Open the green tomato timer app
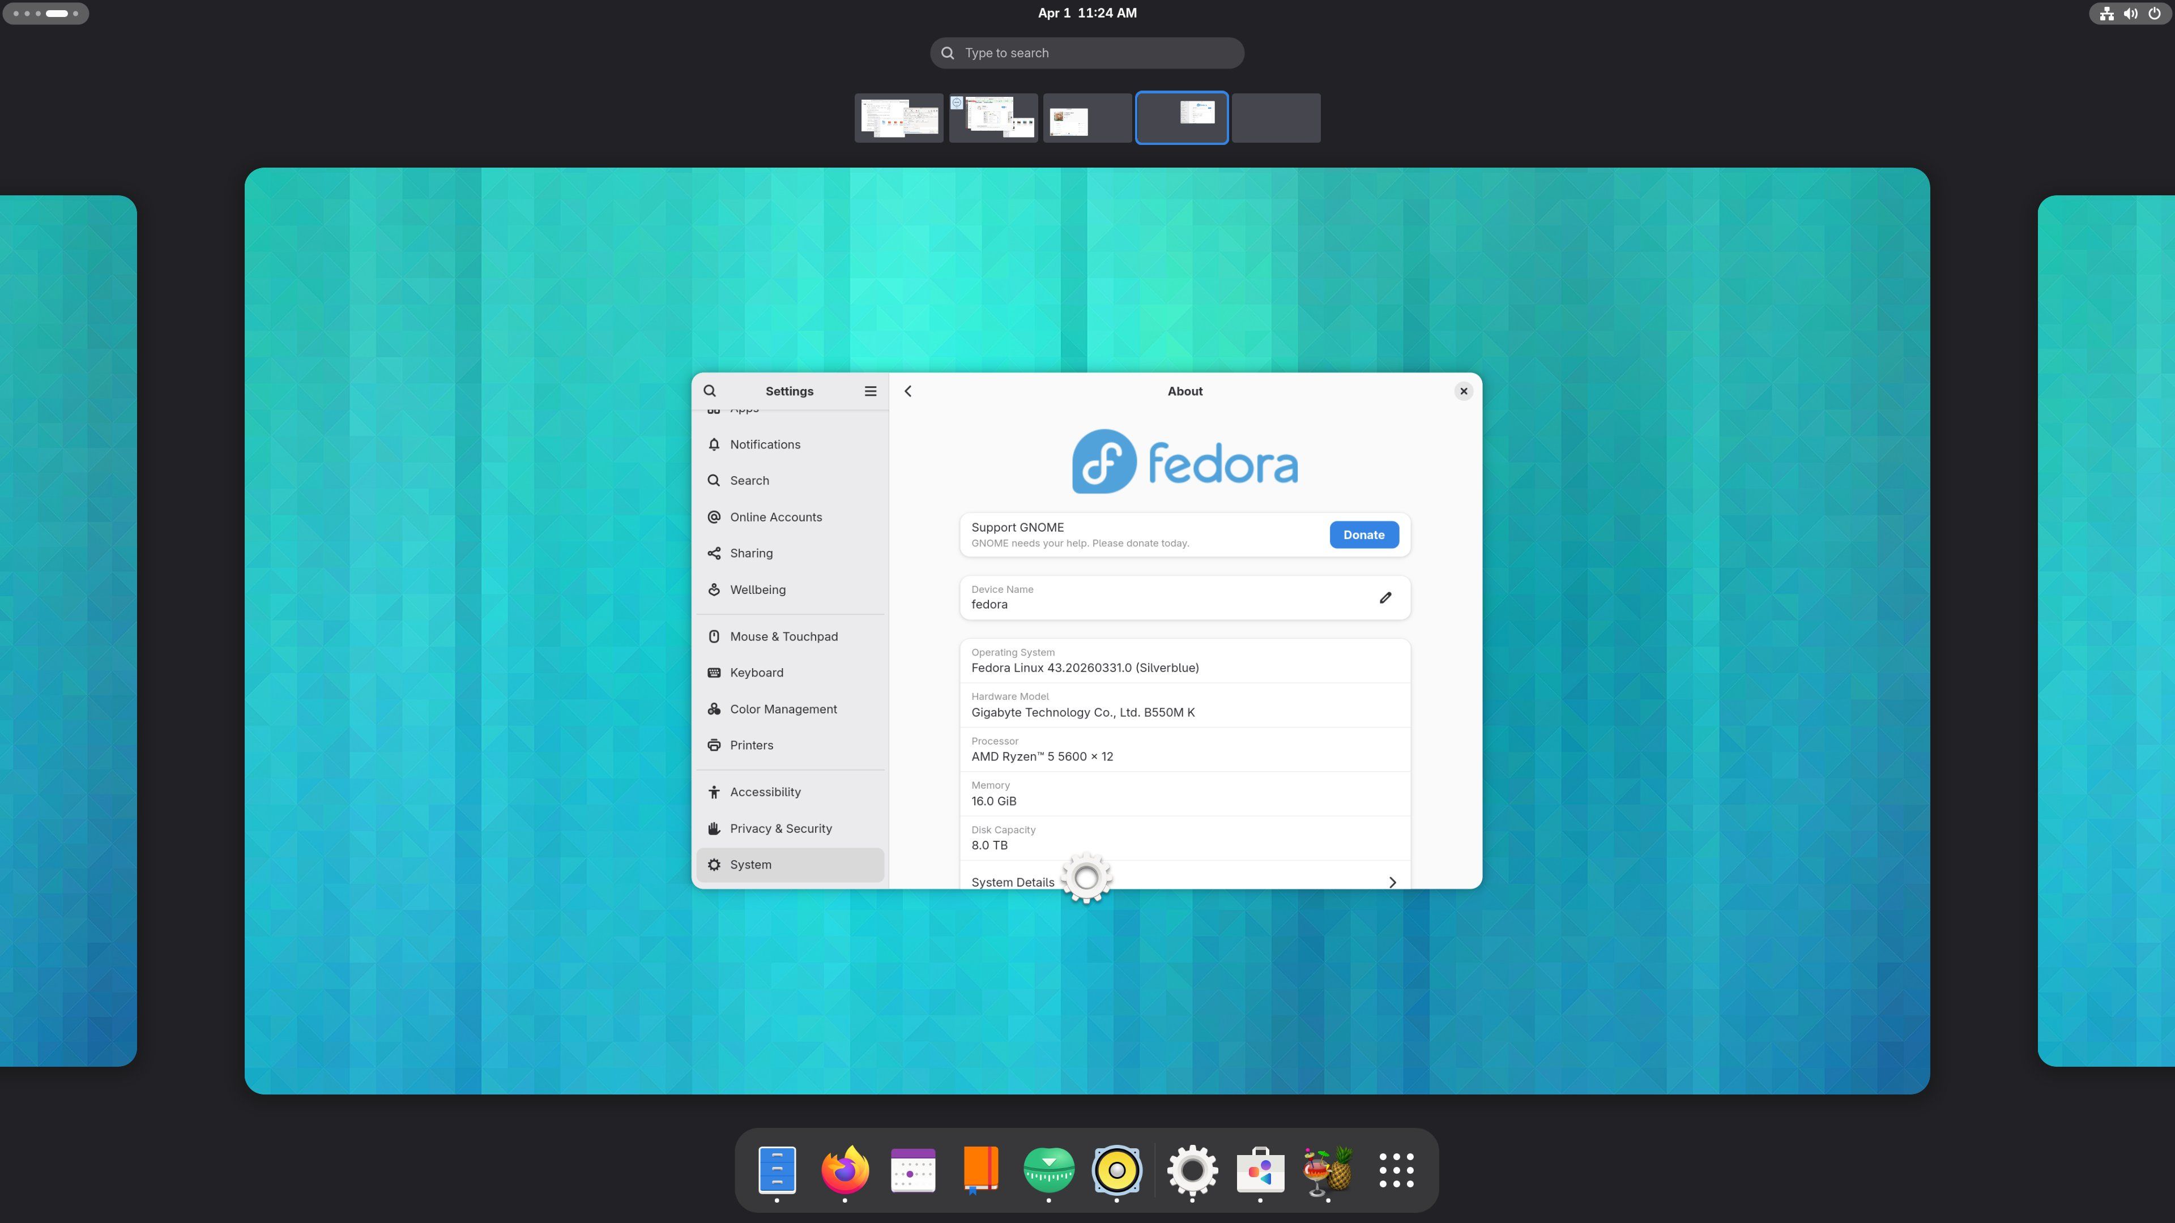Image resolution: width=2175 pixels, height=1223 pixels. 1048,1170
